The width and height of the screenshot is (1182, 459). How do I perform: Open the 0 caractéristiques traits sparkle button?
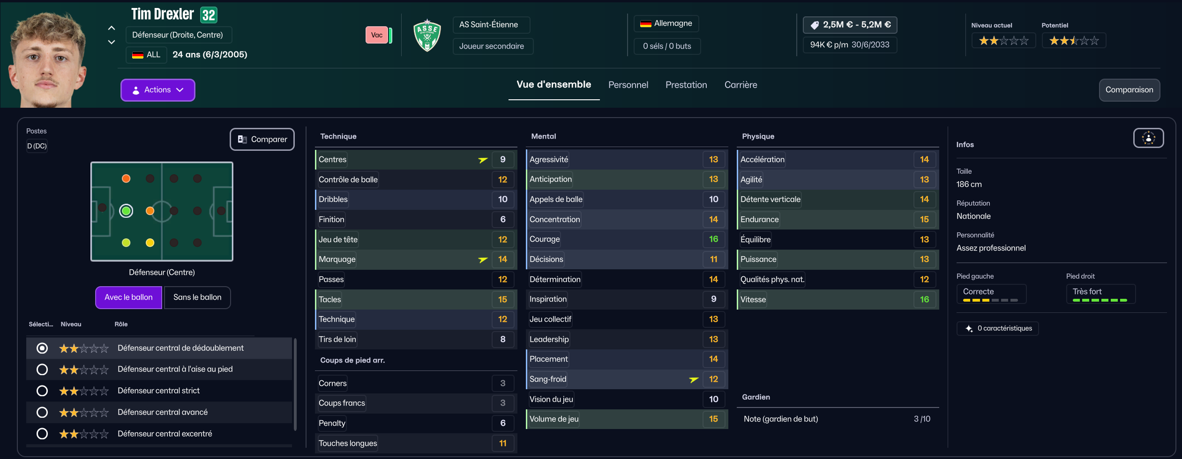tap(997, 329)
